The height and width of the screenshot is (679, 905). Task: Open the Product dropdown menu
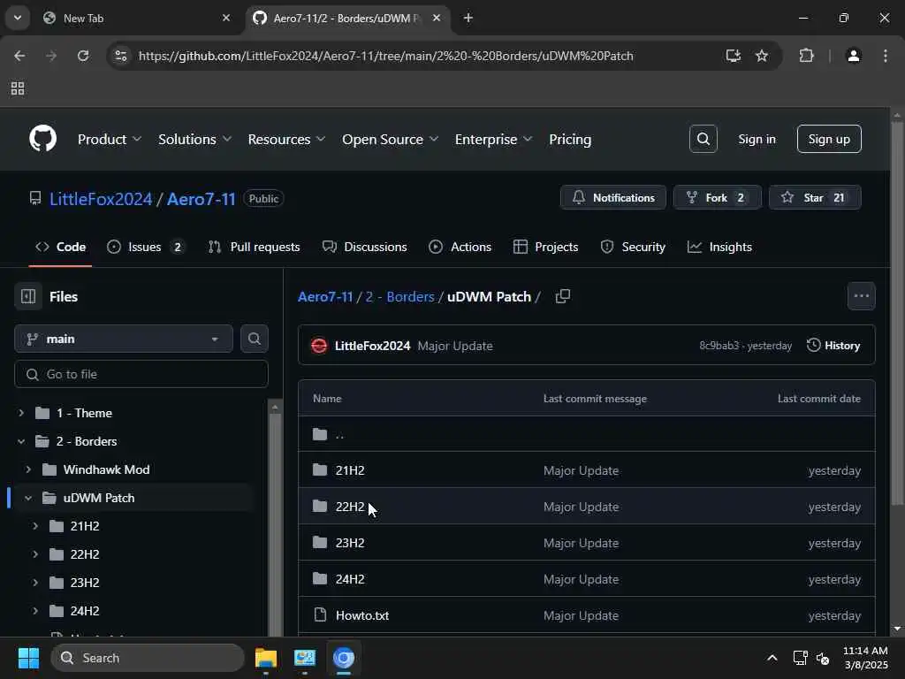(109, 139)
